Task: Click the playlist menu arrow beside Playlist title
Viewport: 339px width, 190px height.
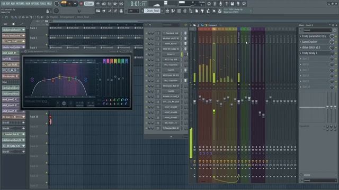Action: coord(47,17)
